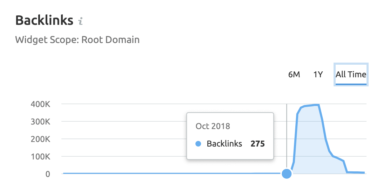Click the 300K y-axis label
Screen dimensions: 383x185
click(x=41, y=122)
